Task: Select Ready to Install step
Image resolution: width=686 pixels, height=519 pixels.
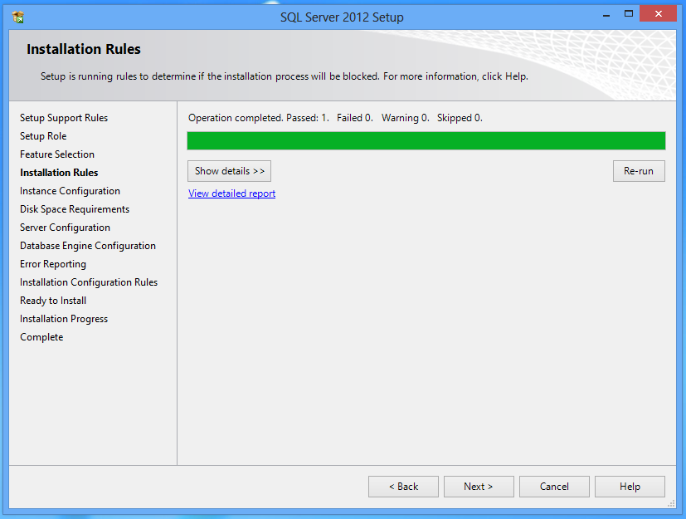Action: click(53, 301)
